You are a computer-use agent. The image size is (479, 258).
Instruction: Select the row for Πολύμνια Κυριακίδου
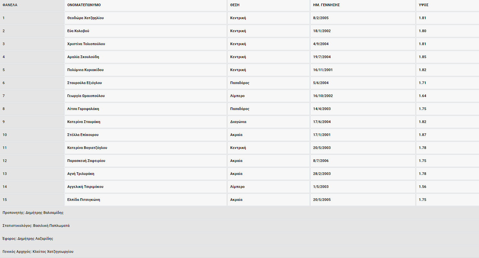86,70
